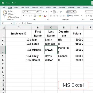
Task: Switch to the View tab
Action: click(55, 7)
